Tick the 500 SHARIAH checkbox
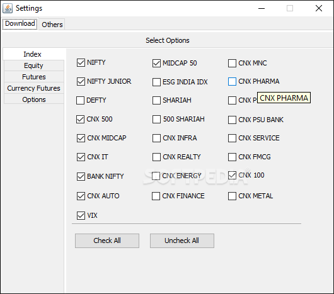Screen dimensions: 334x294 point(156,120)
